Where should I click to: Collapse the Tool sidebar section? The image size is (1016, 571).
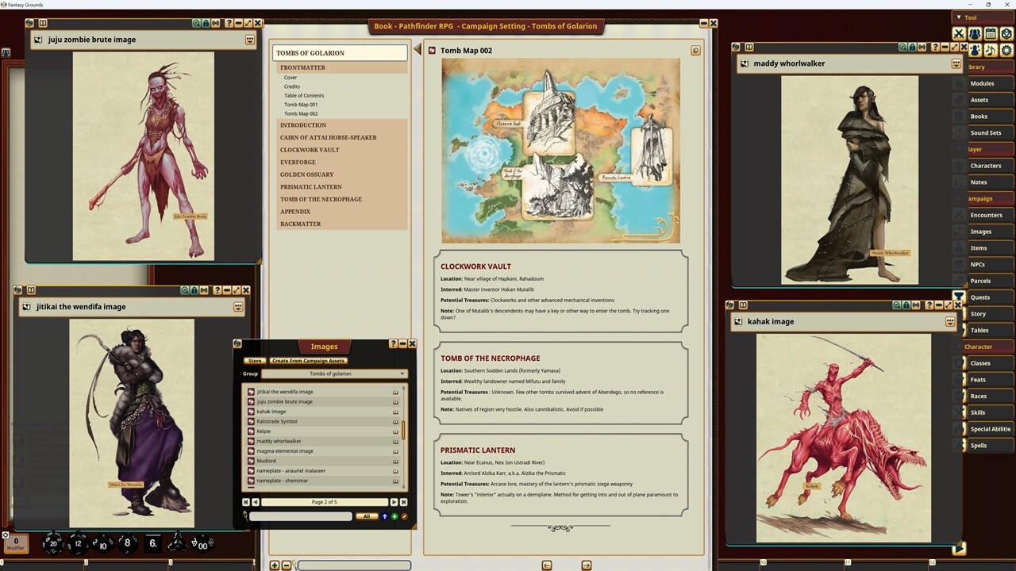tap(959, 17)
